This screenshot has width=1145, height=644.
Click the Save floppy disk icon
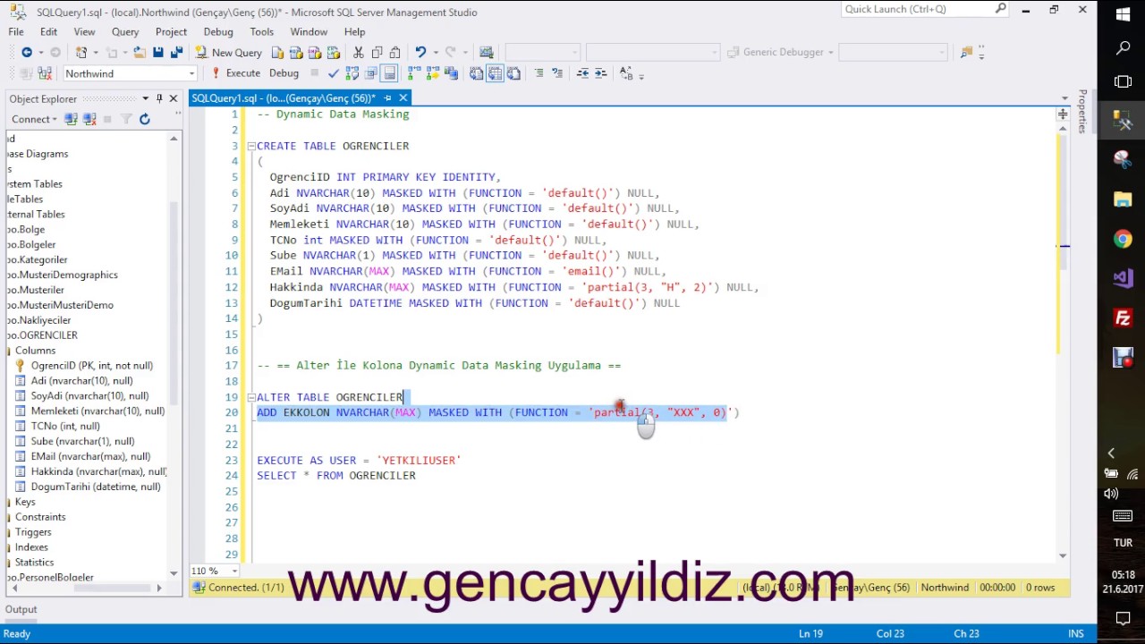point(157,52)
